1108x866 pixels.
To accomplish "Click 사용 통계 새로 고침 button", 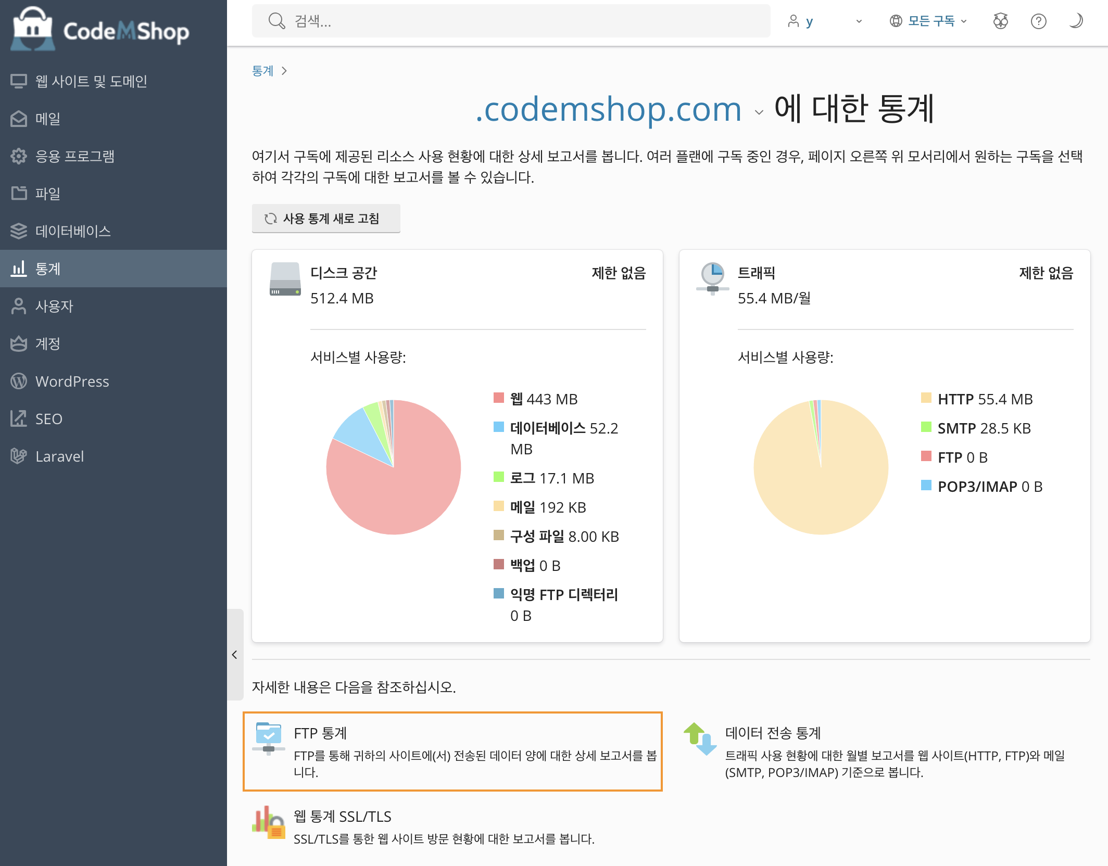I will tap(326, 219).
